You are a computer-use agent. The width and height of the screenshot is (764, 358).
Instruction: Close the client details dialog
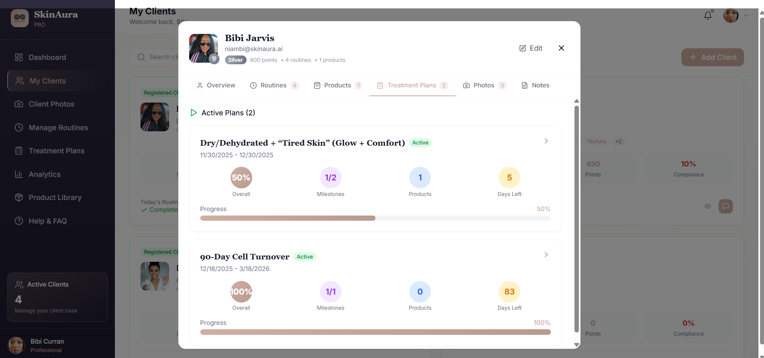(x=561, y=48)
